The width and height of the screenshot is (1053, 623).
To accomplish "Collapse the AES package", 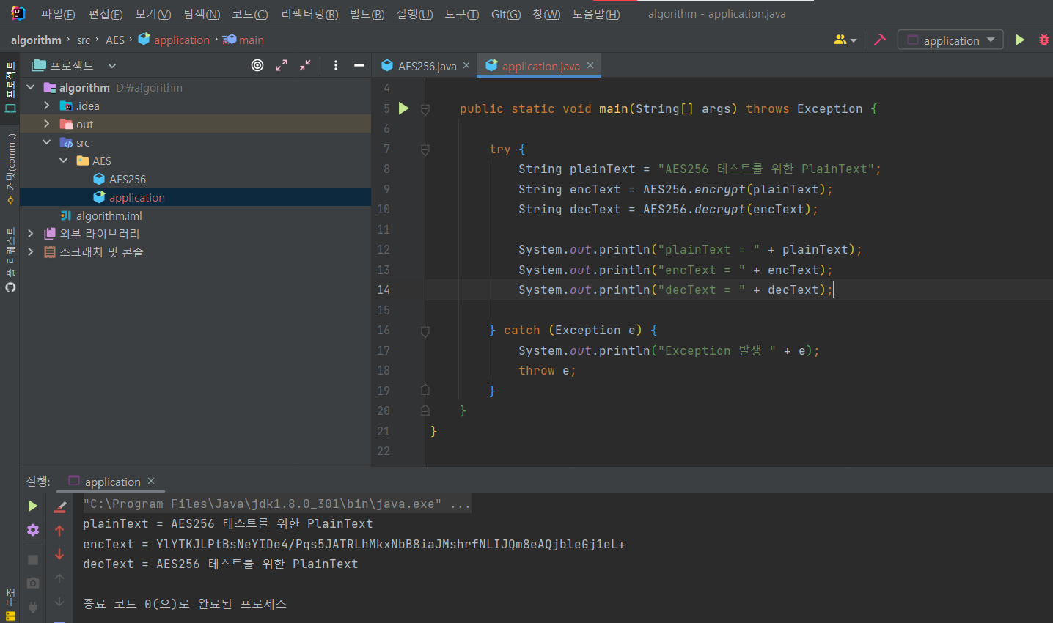I will (64, 161).
